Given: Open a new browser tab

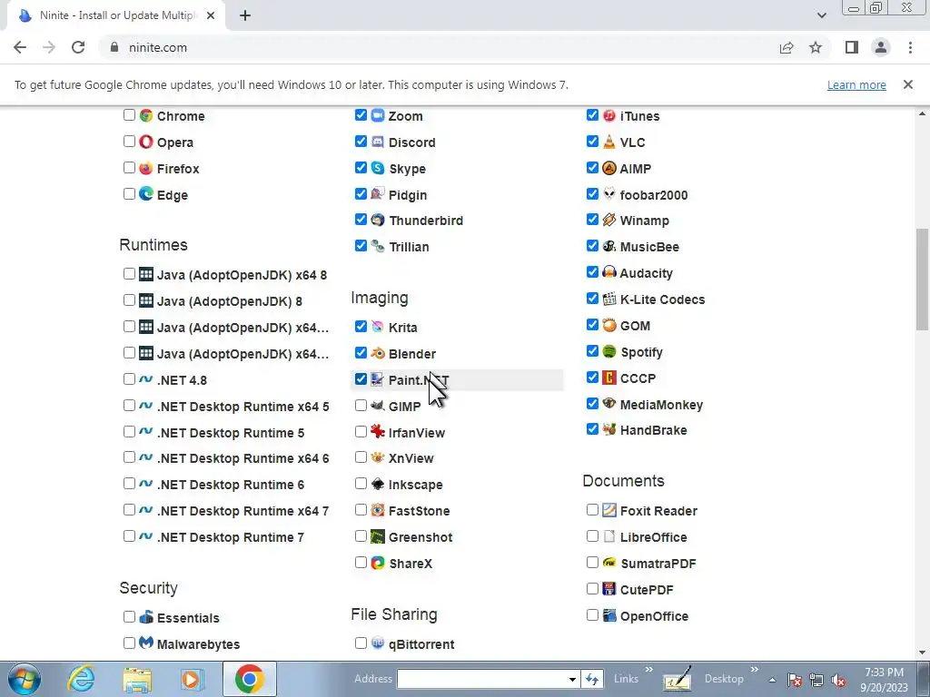Looking at the screenshot, I should coord(245,16).
